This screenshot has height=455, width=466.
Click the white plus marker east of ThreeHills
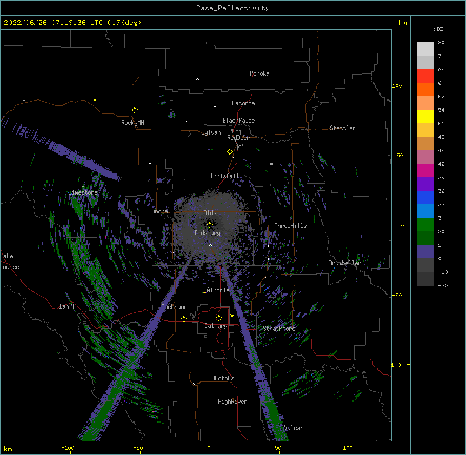click(x=331, y=203)
